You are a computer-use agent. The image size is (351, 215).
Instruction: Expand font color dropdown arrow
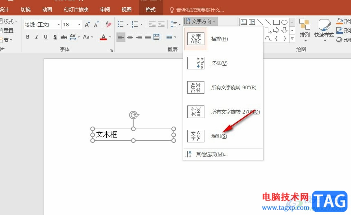pyautogui.click(x=110, y=37)
